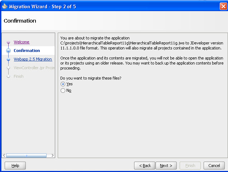Click the sidebar horizontal scrollbar thumb
The width and height of the screenshot is (228, 172).
(x=26, y=156)
